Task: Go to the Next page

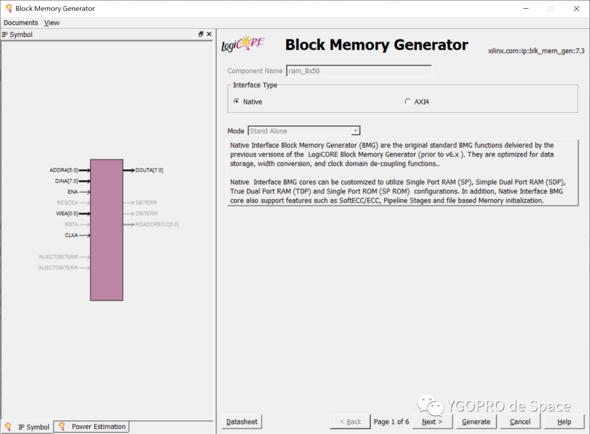Action: pos(432,421)
